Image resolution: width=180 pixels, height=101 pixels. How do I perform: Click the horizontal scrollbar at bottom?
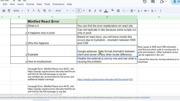click(31, 95)
